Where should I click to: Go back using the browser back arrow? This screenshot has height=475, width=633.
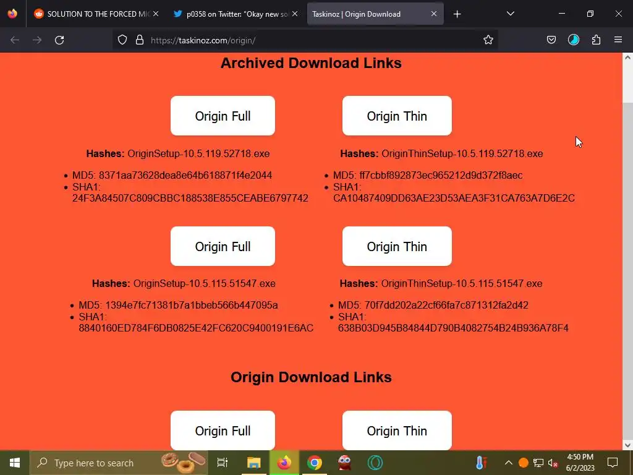click(15, 40)
